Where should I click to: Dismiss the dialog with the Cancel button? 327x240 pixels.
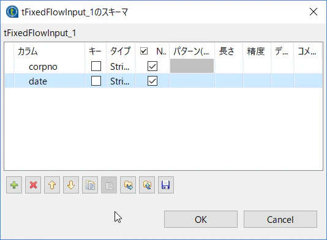pos(280,219)
